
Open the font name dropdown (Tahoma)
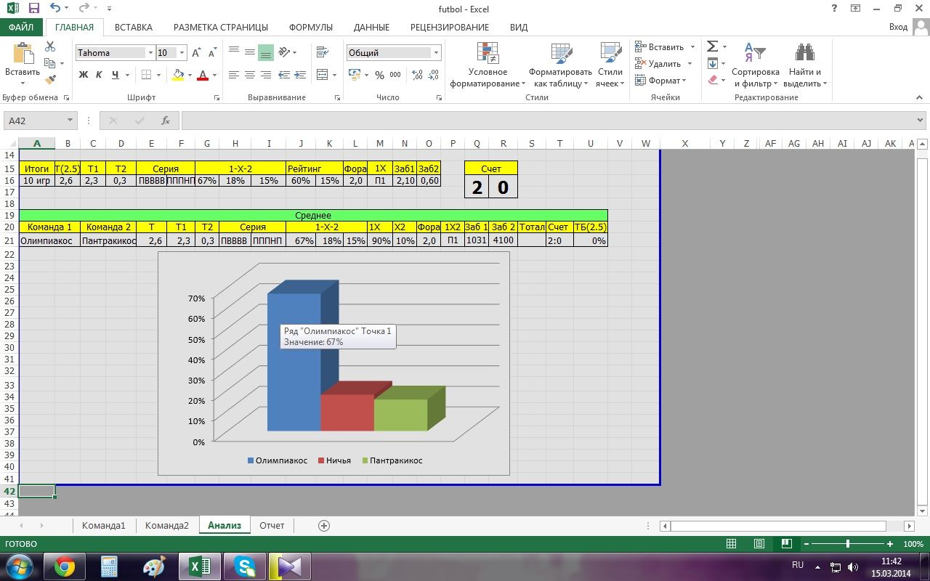click(150, 53)
